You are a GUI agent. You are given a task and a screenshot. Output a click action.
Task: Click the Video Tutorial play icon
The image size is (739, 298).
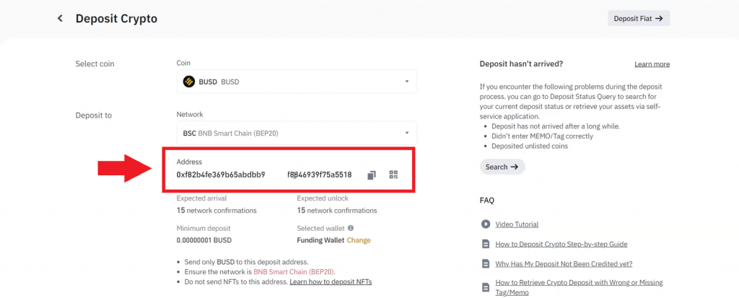click(x=486, y=224)
